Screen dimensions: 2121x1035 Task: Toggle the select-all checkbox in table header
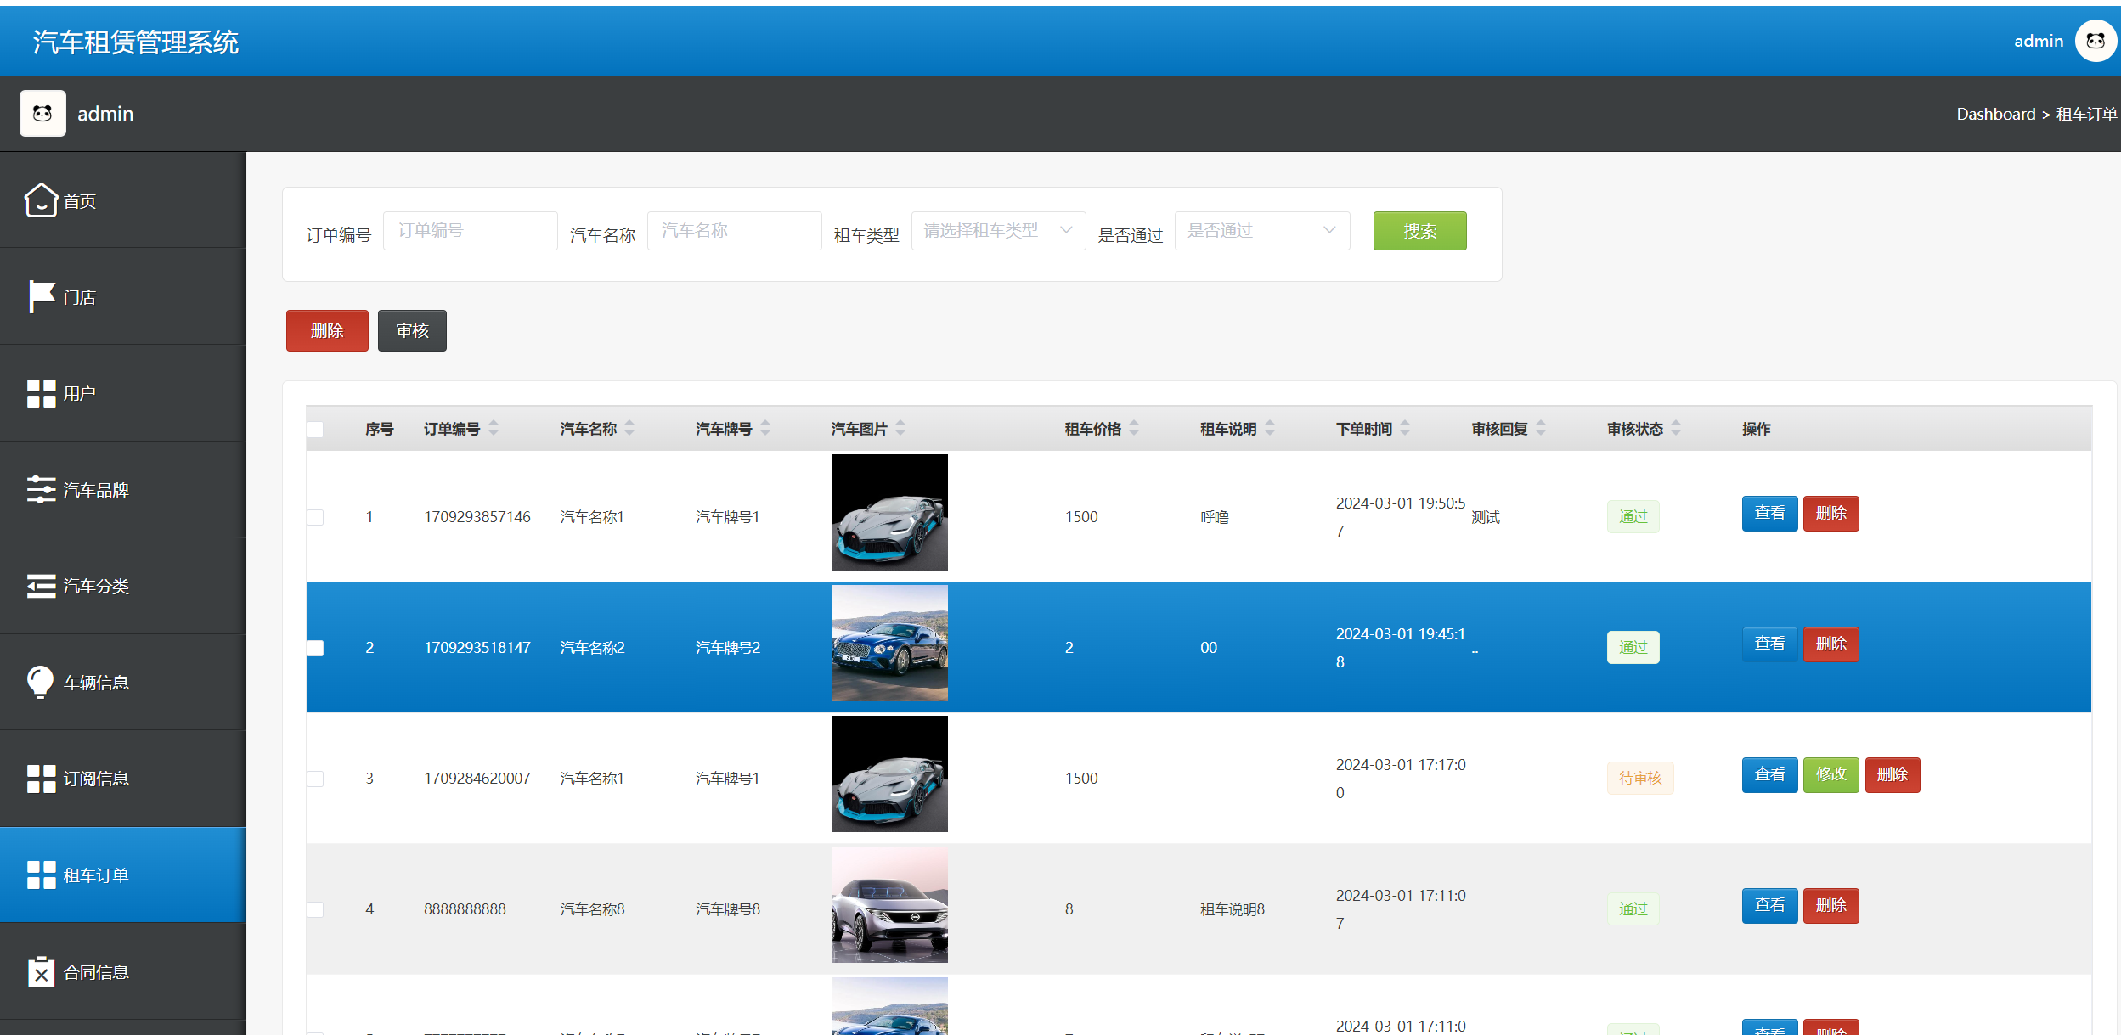[x=315, y=430]
